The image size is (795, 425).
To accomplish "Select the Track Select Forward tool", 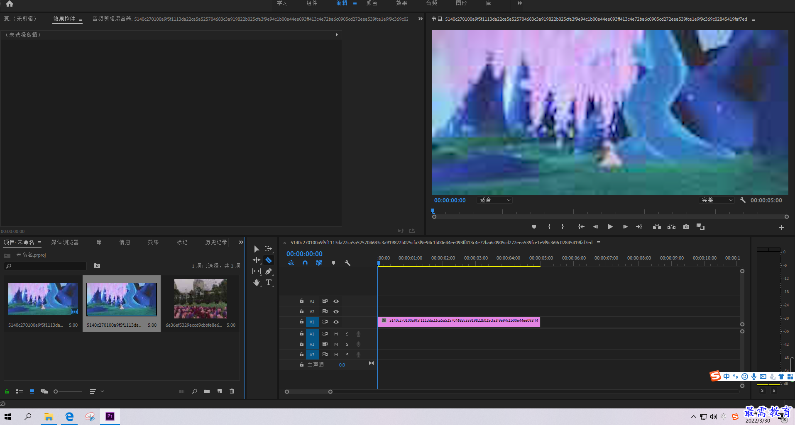I will pyautogui.click(x=269, y=249).
